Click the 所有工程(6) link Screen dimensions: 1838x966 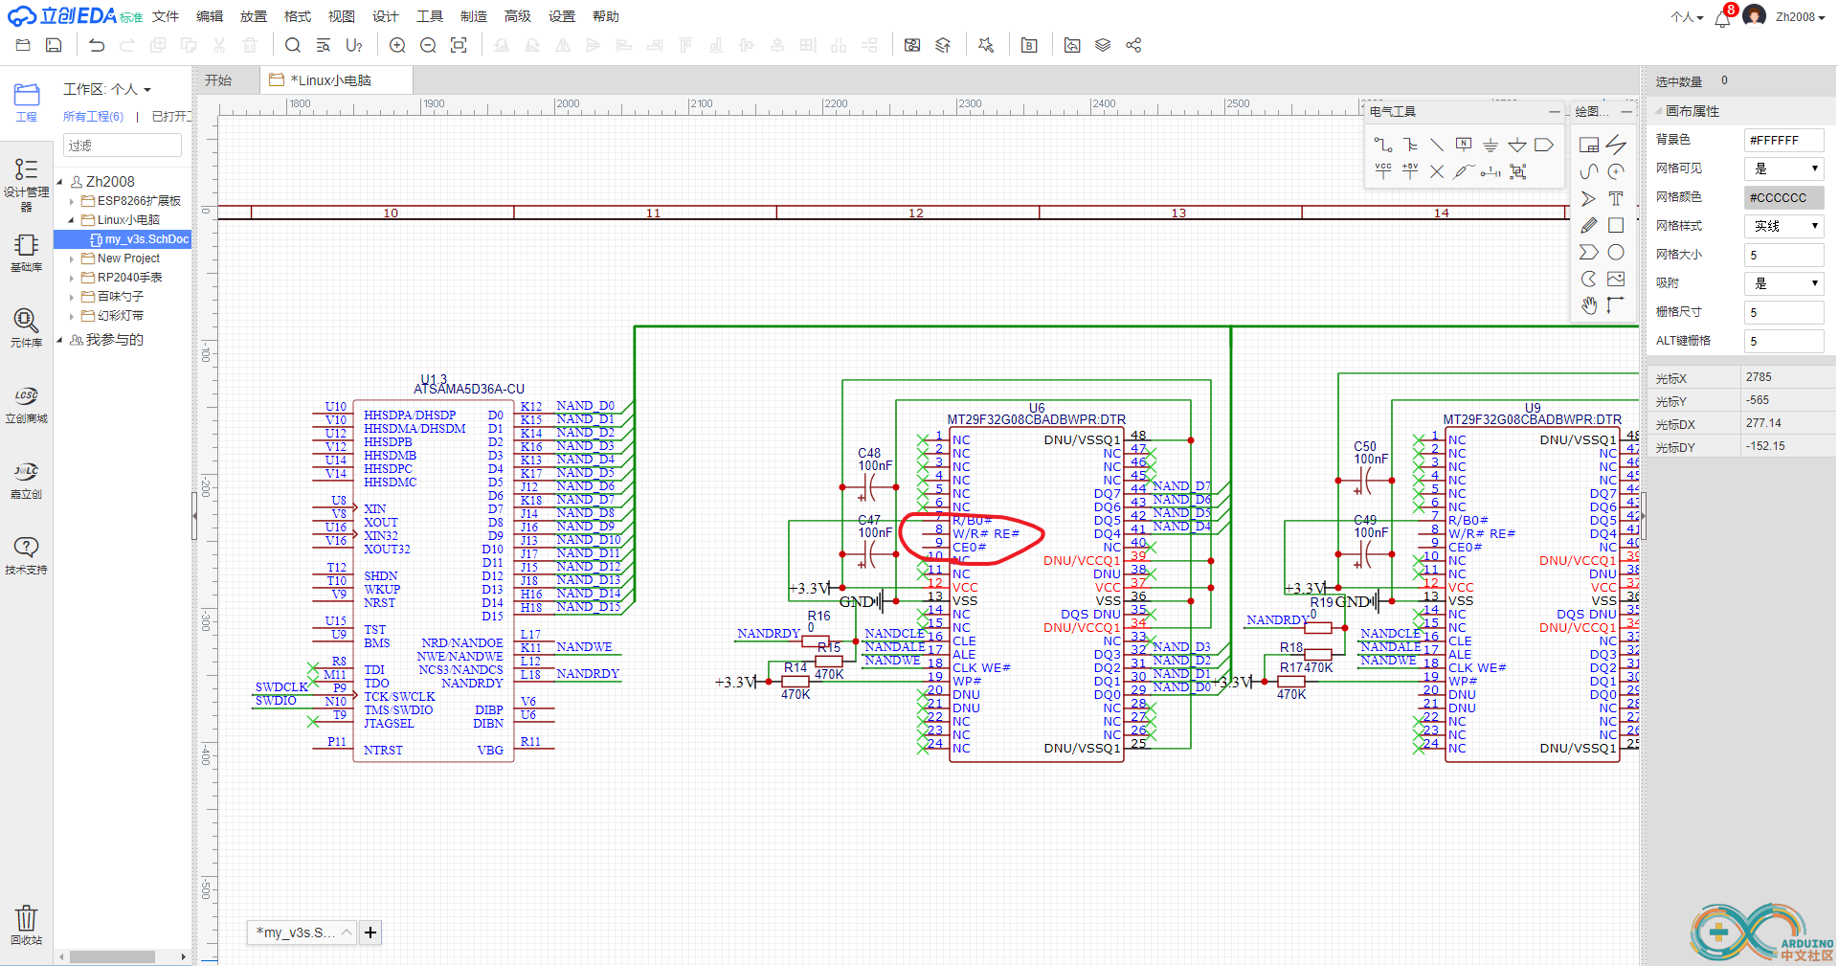pyautogui.click(x=94, y=116)
